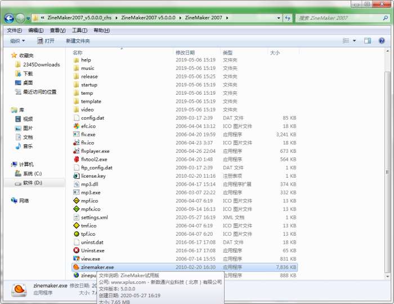
Task: Click the vertical scrollbar thumb
Action: point(387,172)
